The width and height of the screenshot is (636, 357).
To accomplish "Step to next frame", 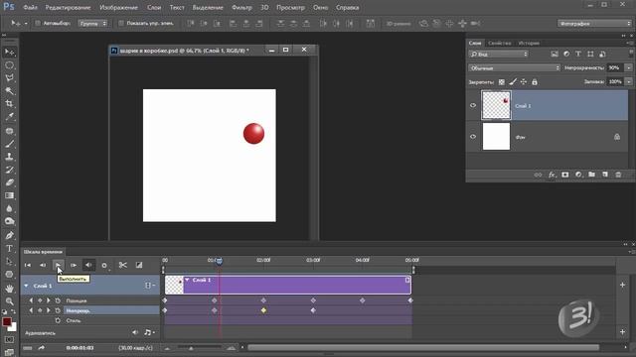I will tap(74, 265).
